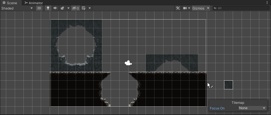Click the scene camera settings icon
Screen dimensions: 271x115
tap(185, 8)
